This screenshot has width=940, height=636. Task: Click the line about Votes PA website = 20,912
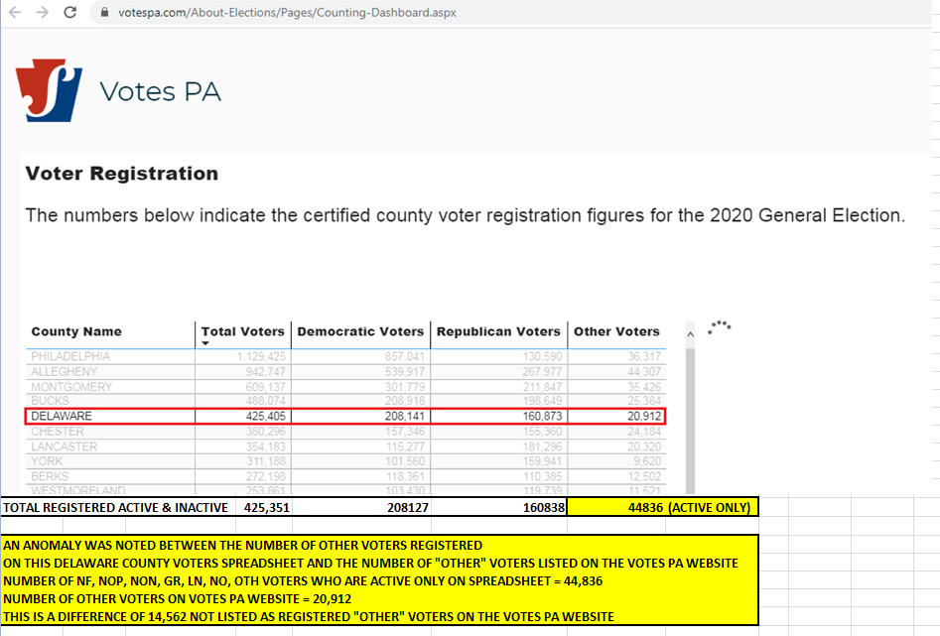tap(177, 599)
